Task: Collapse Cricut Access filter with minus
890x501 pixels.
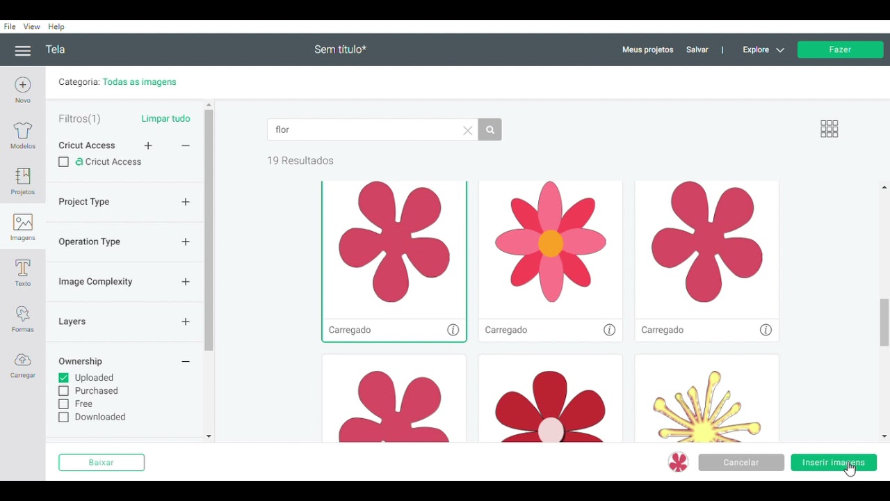Action: coord(186,145)
